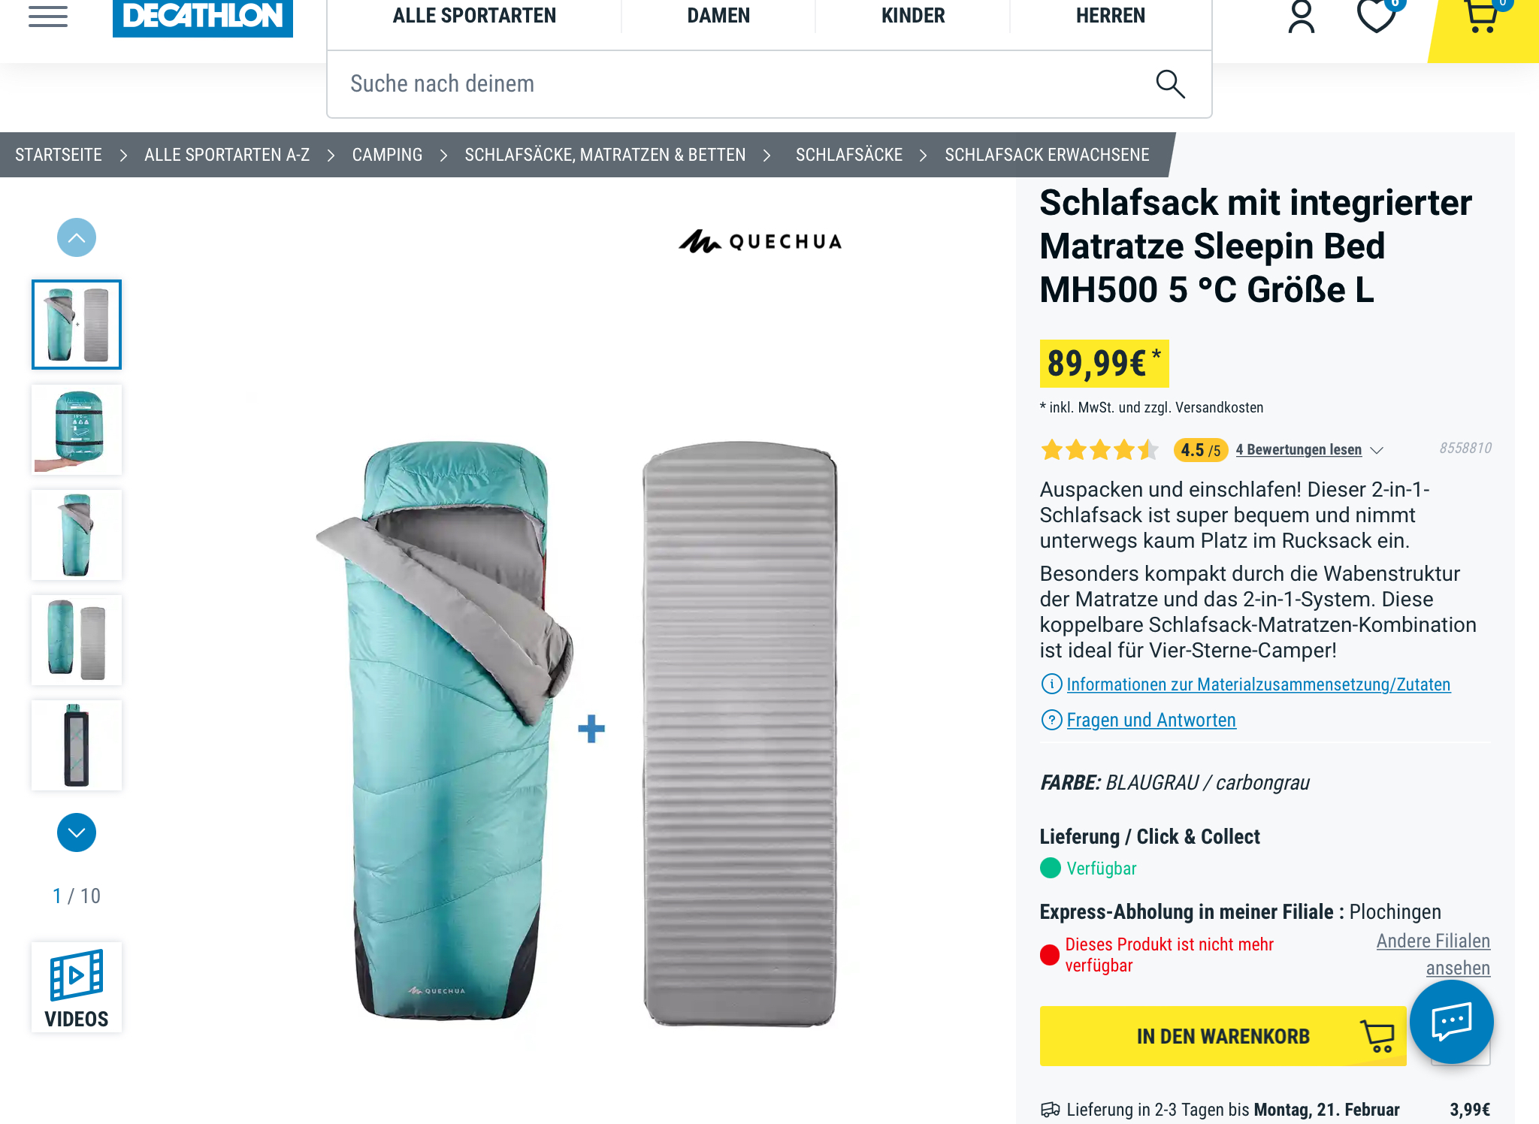1539x1124 pixels.
Task: Click the search magnifier icon
Action: pyautogui.click(x=1170, y=84)
